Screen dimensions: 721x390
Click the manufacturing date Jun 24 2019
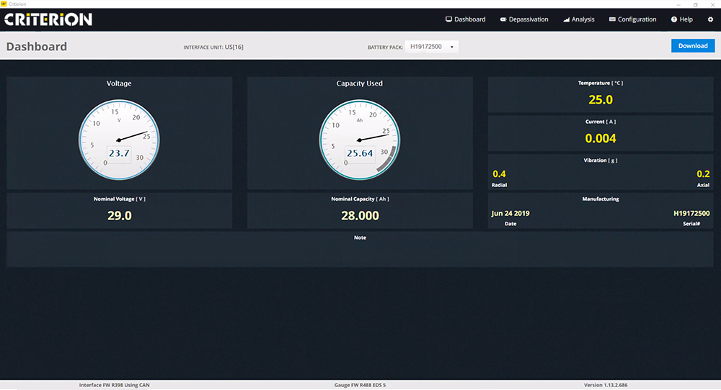[510, 214]
